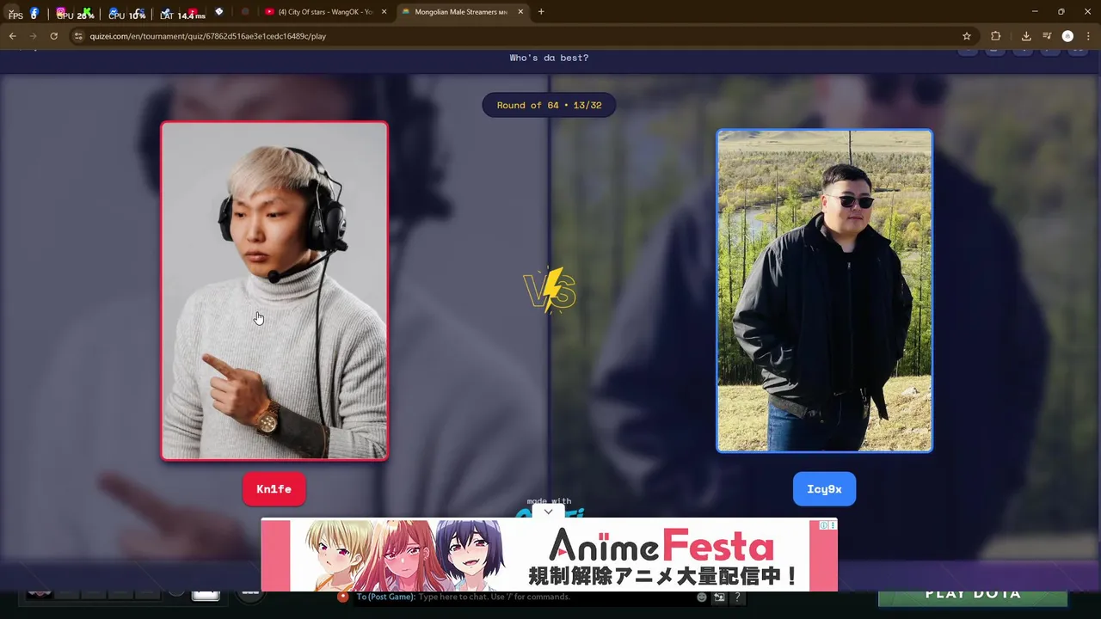Close the Mongolian Male Streamers tab
Image resolution: width=1101 pixels, height=619 pixels.
(x=520, y=12)
